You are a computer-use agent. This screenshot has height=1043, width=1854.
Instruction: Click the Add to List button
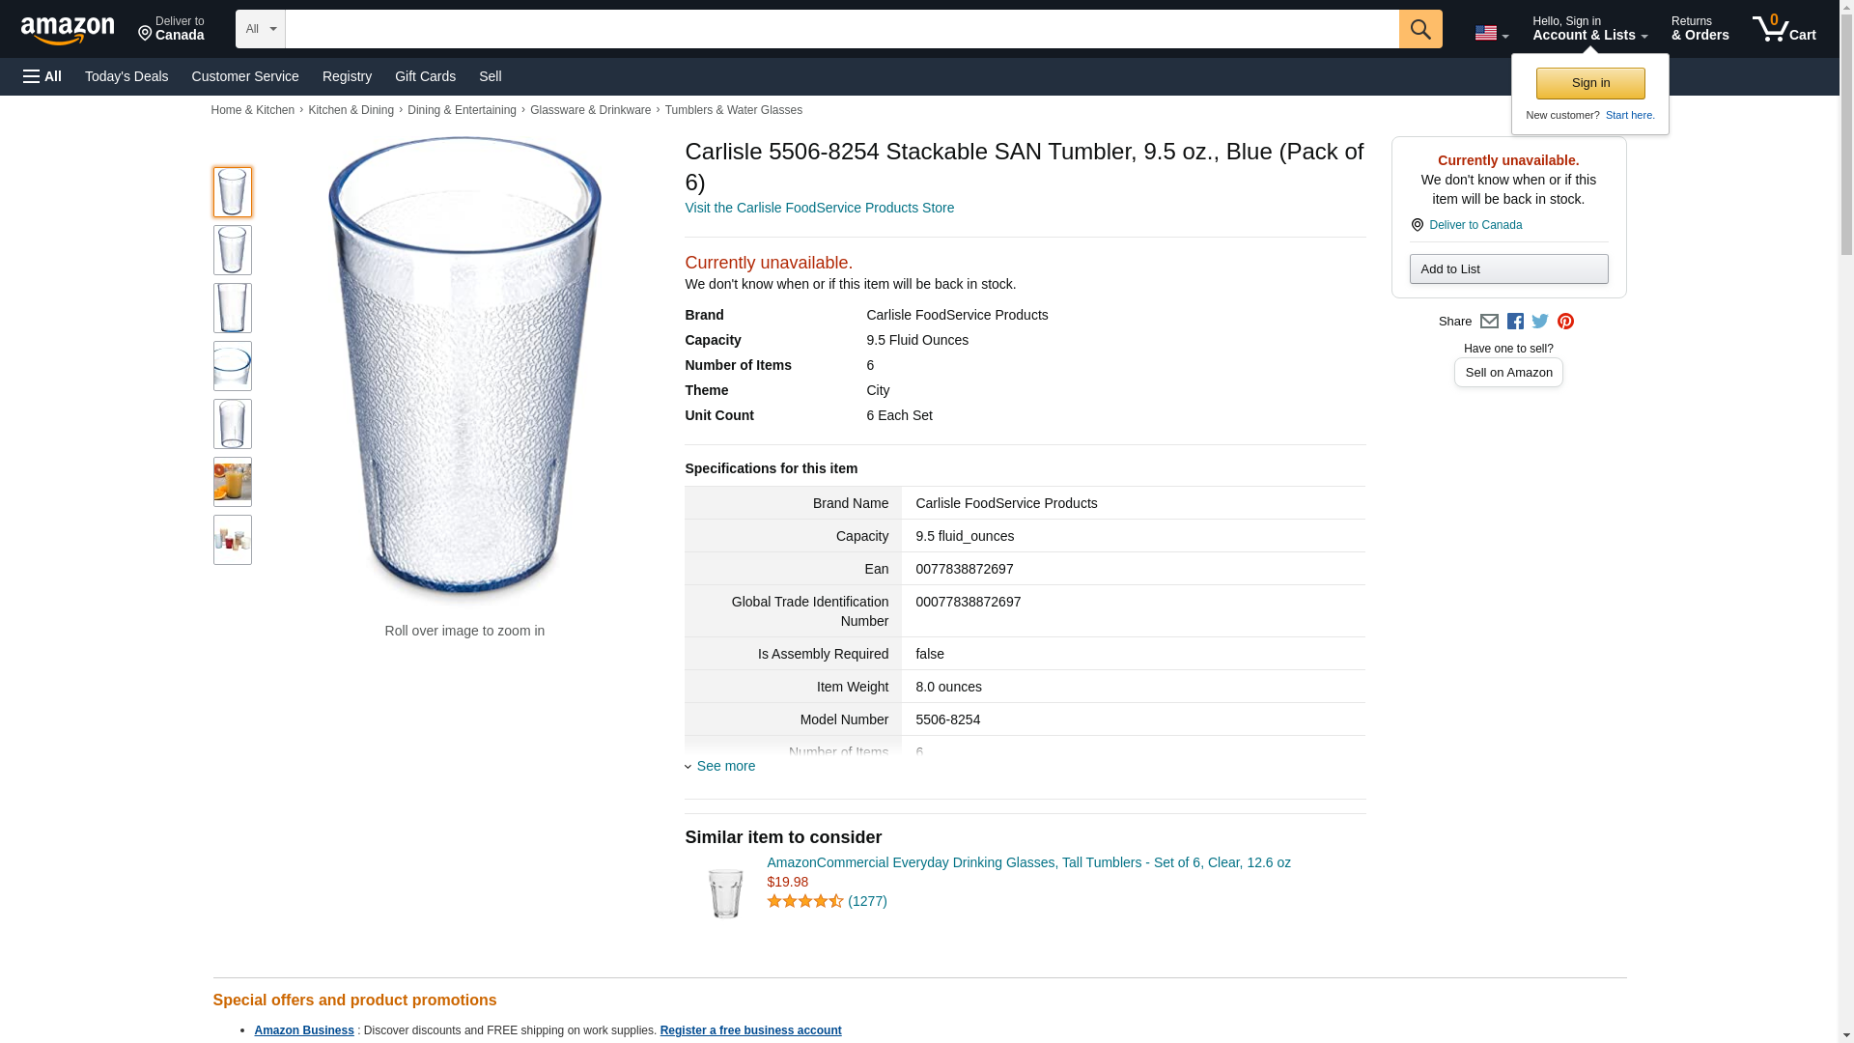point(1508,268)
